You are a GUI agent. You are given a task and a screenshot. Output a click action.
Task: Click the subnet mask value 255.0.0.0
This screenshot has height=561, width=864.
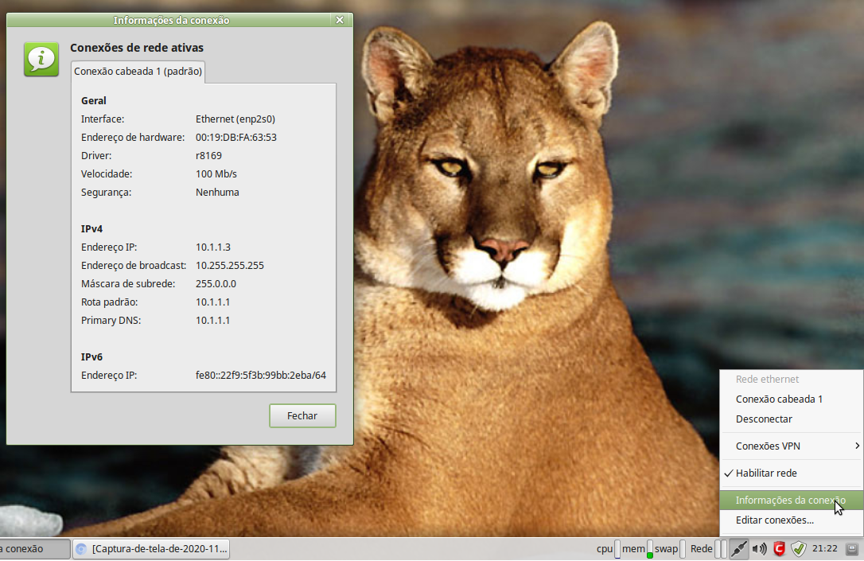(216, 284)
